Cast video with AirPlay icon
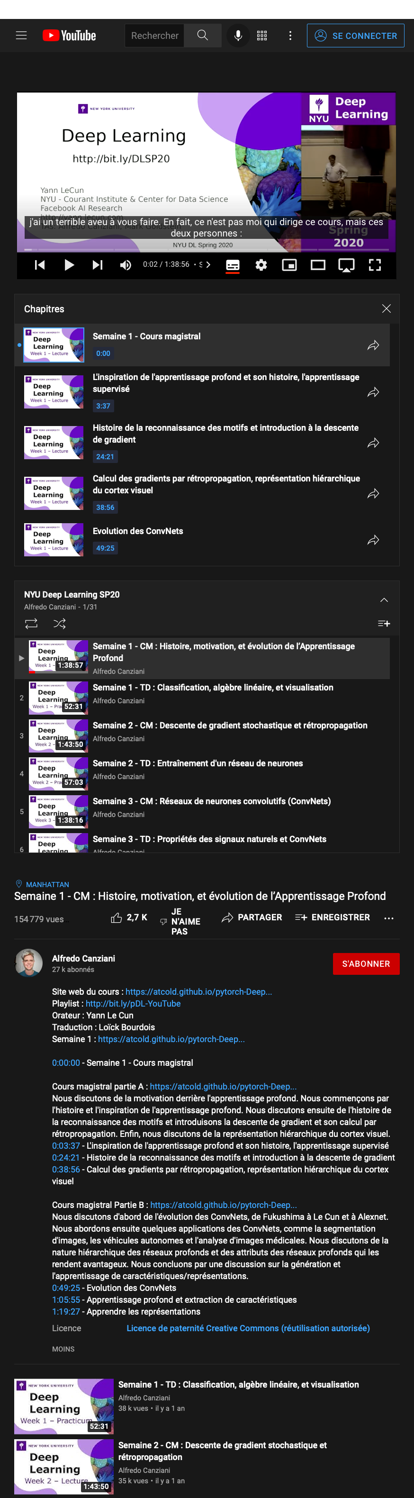Image resolution: width=414 pixels, height=1498 pixels. pos(347,265)
